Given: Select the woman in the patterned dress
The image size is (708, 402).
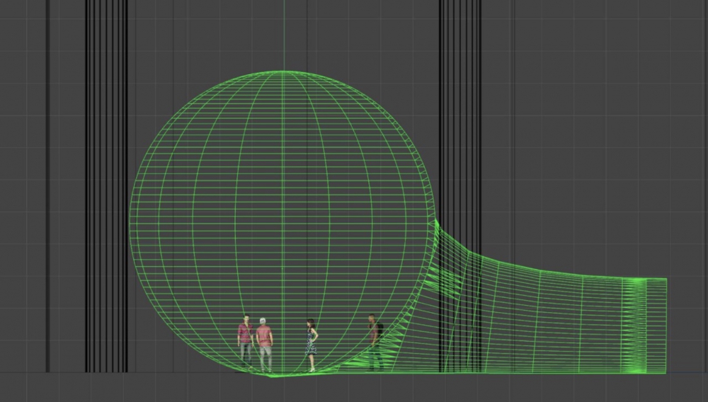Looking at the screenshot, I should point(311,345).
